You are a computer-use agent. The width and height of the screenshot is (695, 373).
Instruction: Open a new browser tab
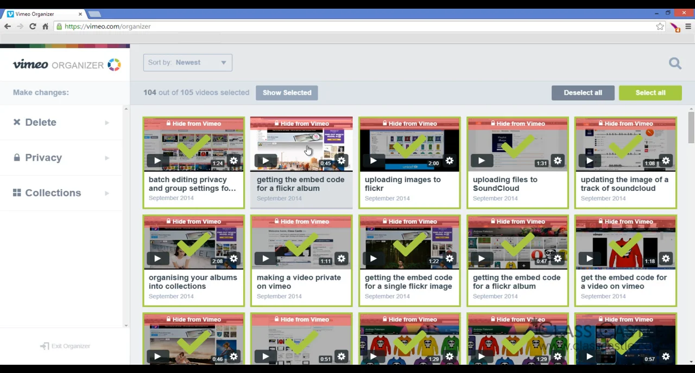94,14
